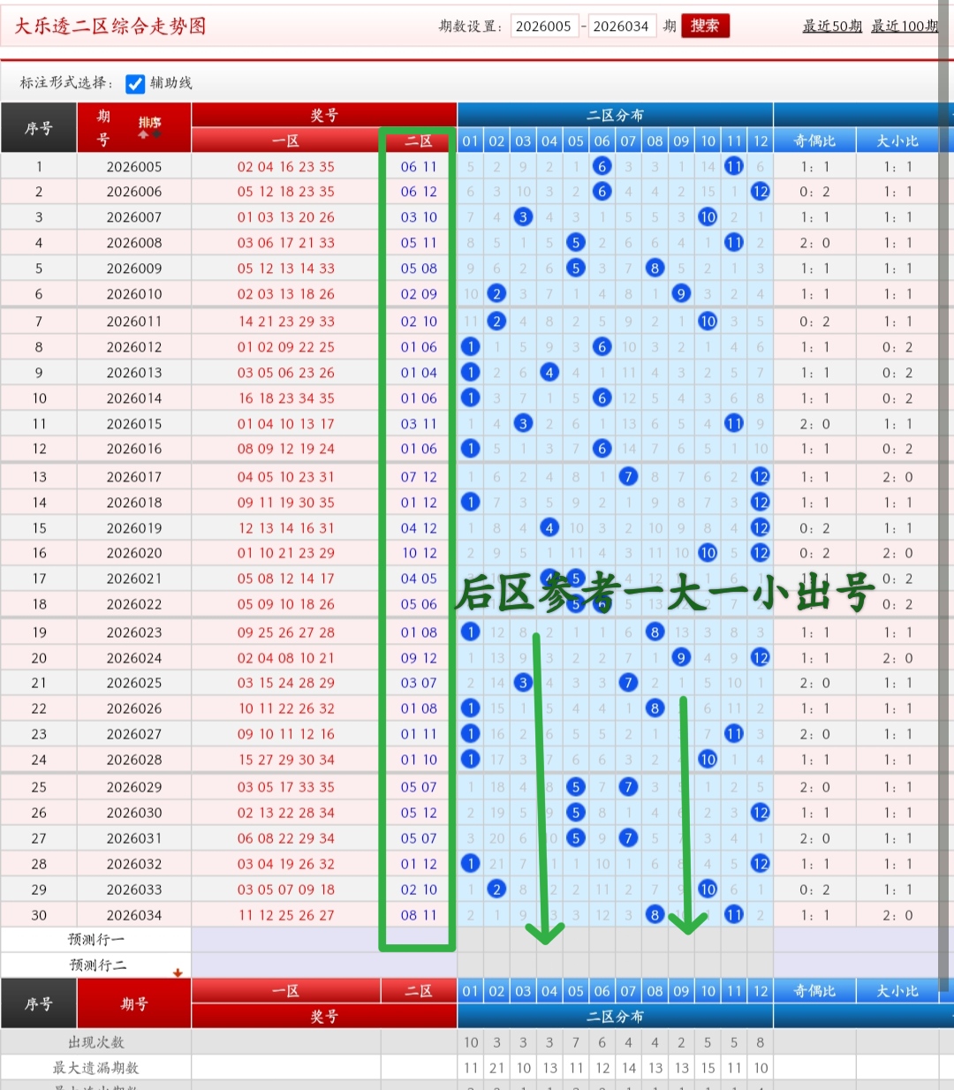Screen dimensions: 954x1090
Task: Click the top 奇偶比 column header
Action: [814, 140]
